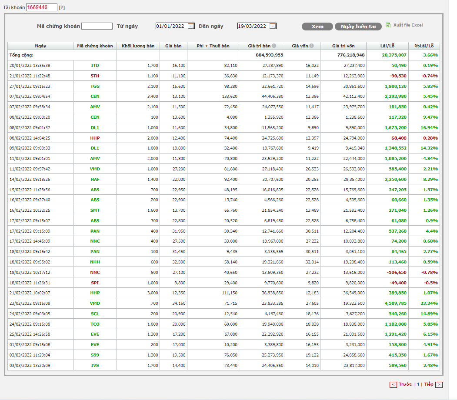Click into the Từ ngày date field

coord(171,26)
